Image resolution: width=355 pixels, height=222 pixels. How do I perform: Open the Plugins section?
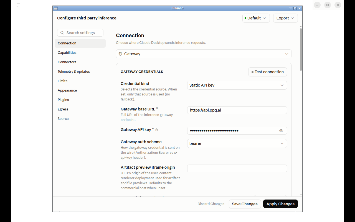(80, 100)
